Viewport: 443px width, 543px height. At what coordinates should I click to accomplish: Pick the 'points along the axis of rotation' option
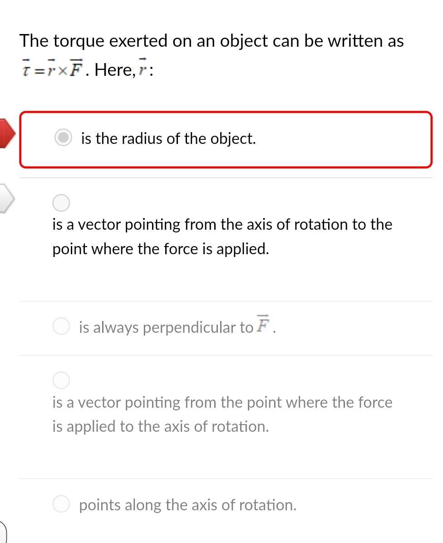[x=61, y=504]
